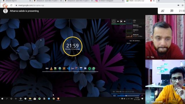Open Spotify icon left of WhatsApp in dock
This screenshot has width=185, height=104.
(89, 68)
